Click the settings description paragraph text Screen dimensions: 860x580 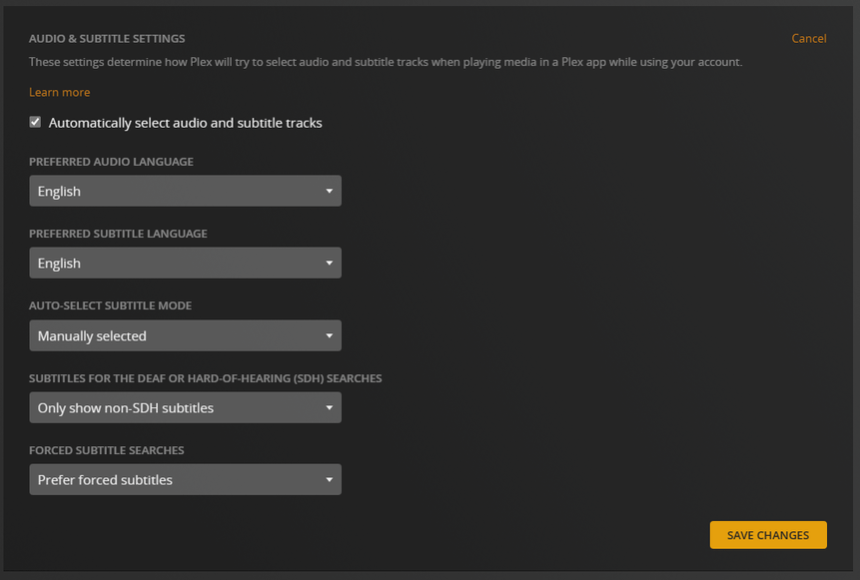tap(386, 62)
